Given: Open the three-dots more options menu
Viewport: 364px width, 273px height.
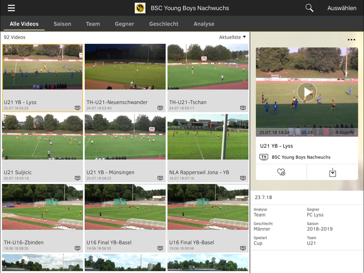Looking at the screenshot, I should pyautogui.click(x=352, y=40).
